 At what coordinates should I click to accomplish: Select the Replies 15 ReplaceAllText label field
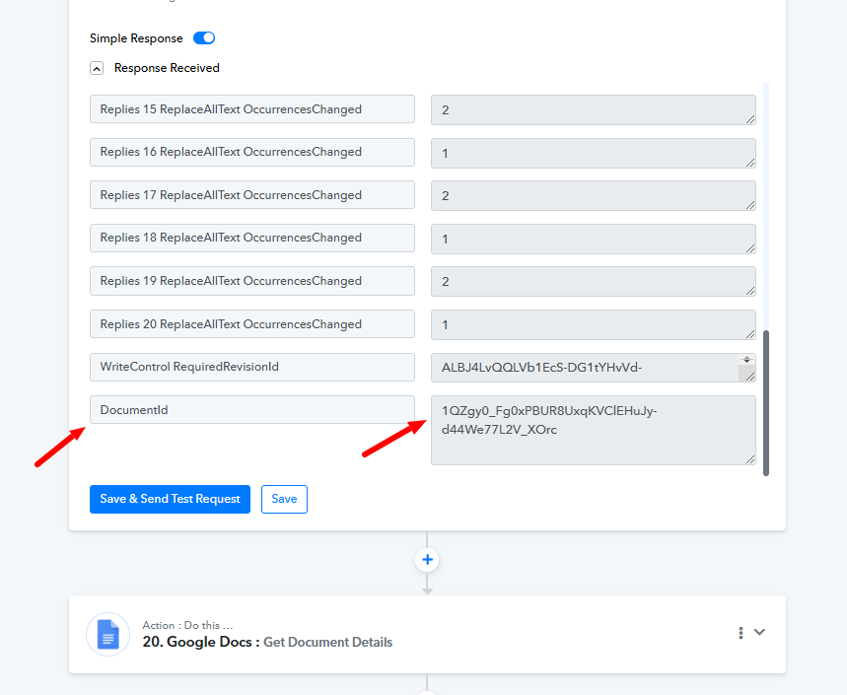point(251,109)
